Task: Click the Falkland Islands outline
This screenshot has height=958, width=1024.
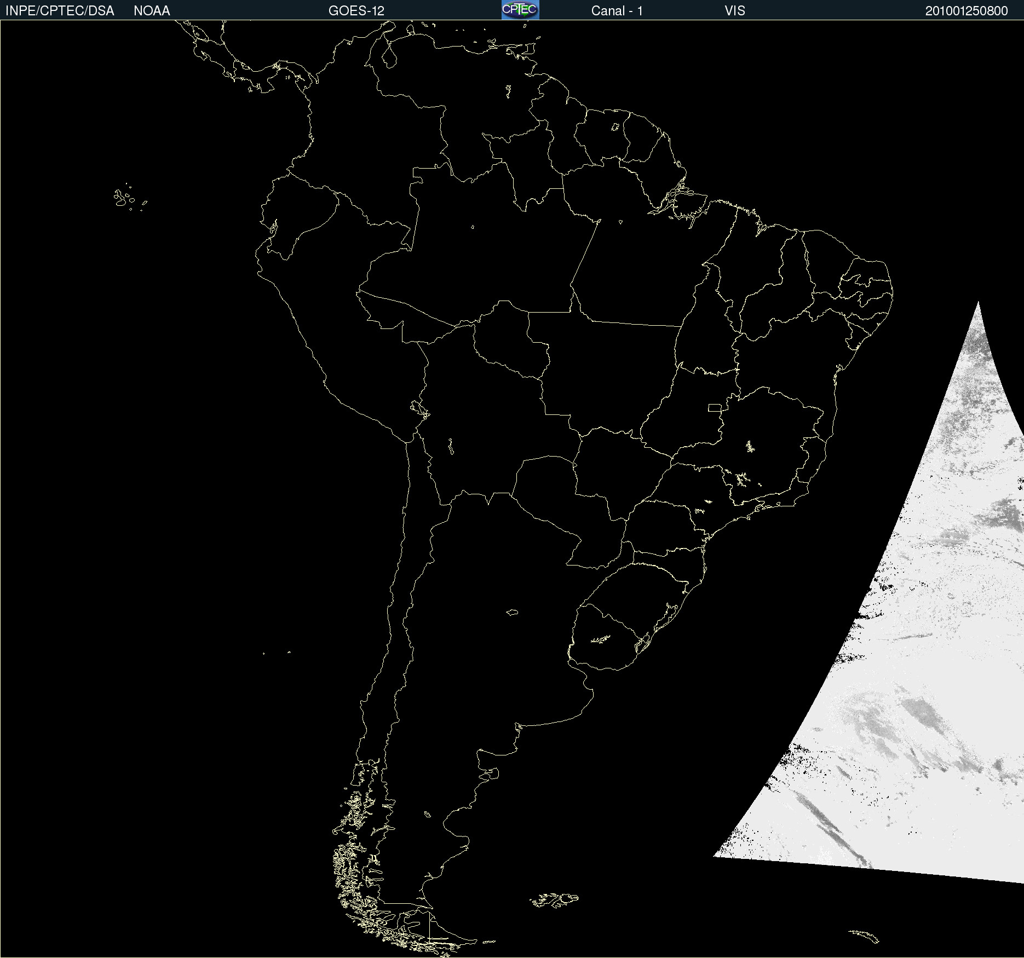Action: click(554, 900)
